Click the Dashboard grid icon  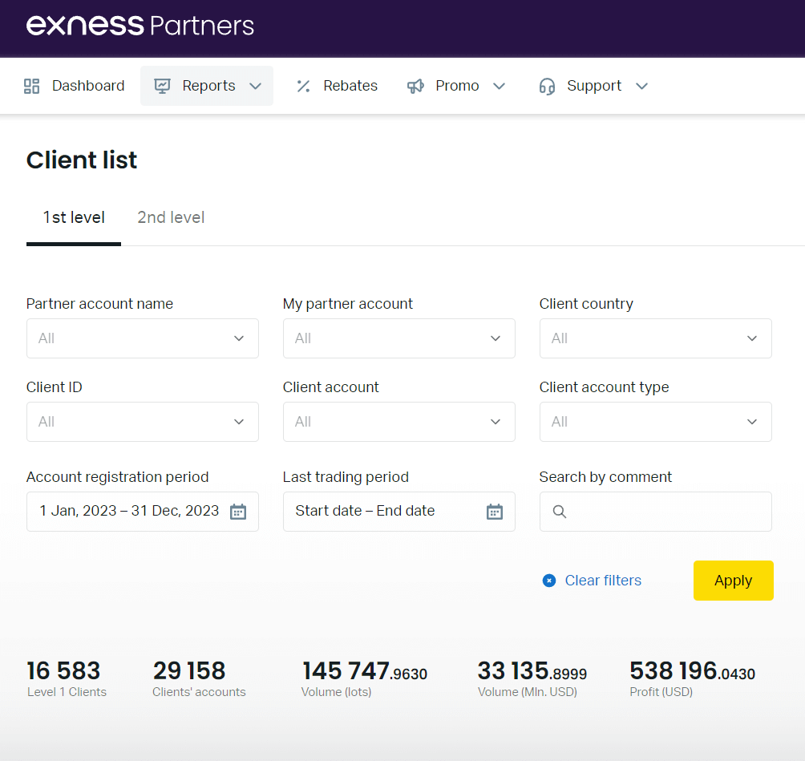pyautogui.click(x=32, y=86)
